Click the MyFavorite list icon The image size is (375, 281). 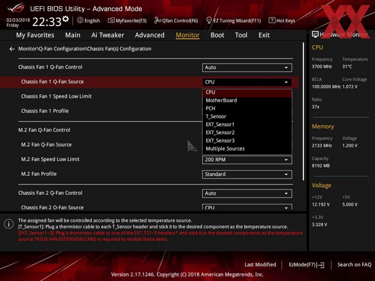(x=111, y=20)
